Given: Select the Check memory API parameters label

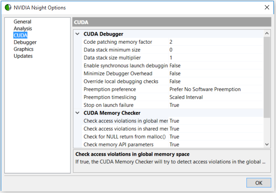Looking at the screenshot, I should 118,145.
